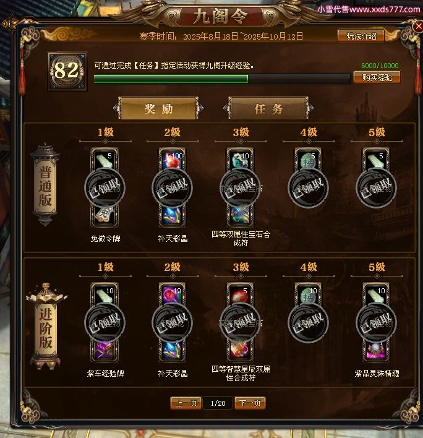This screenshot has height=438, width=423.
Task: Go to next page with 下一页
Action: [250, 403]
